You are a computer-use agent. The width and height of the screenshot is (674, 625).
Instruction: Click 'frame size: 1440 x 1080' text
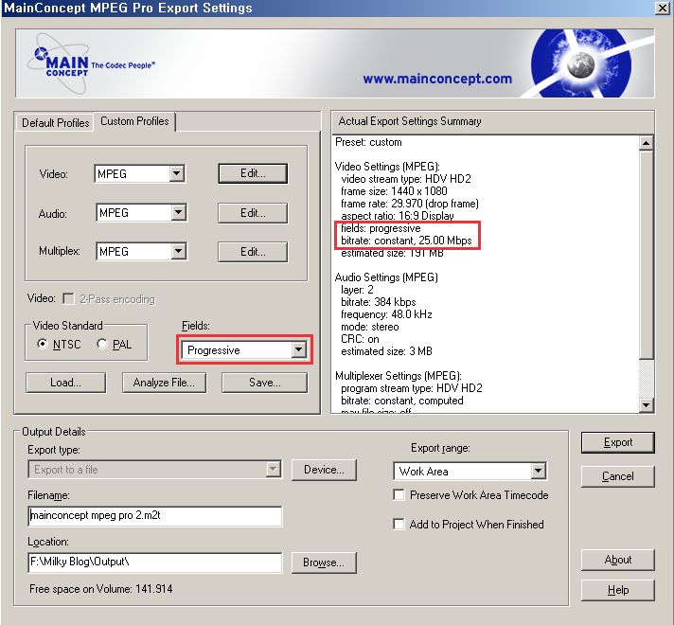pyautogui.click(x=394, y=191)
